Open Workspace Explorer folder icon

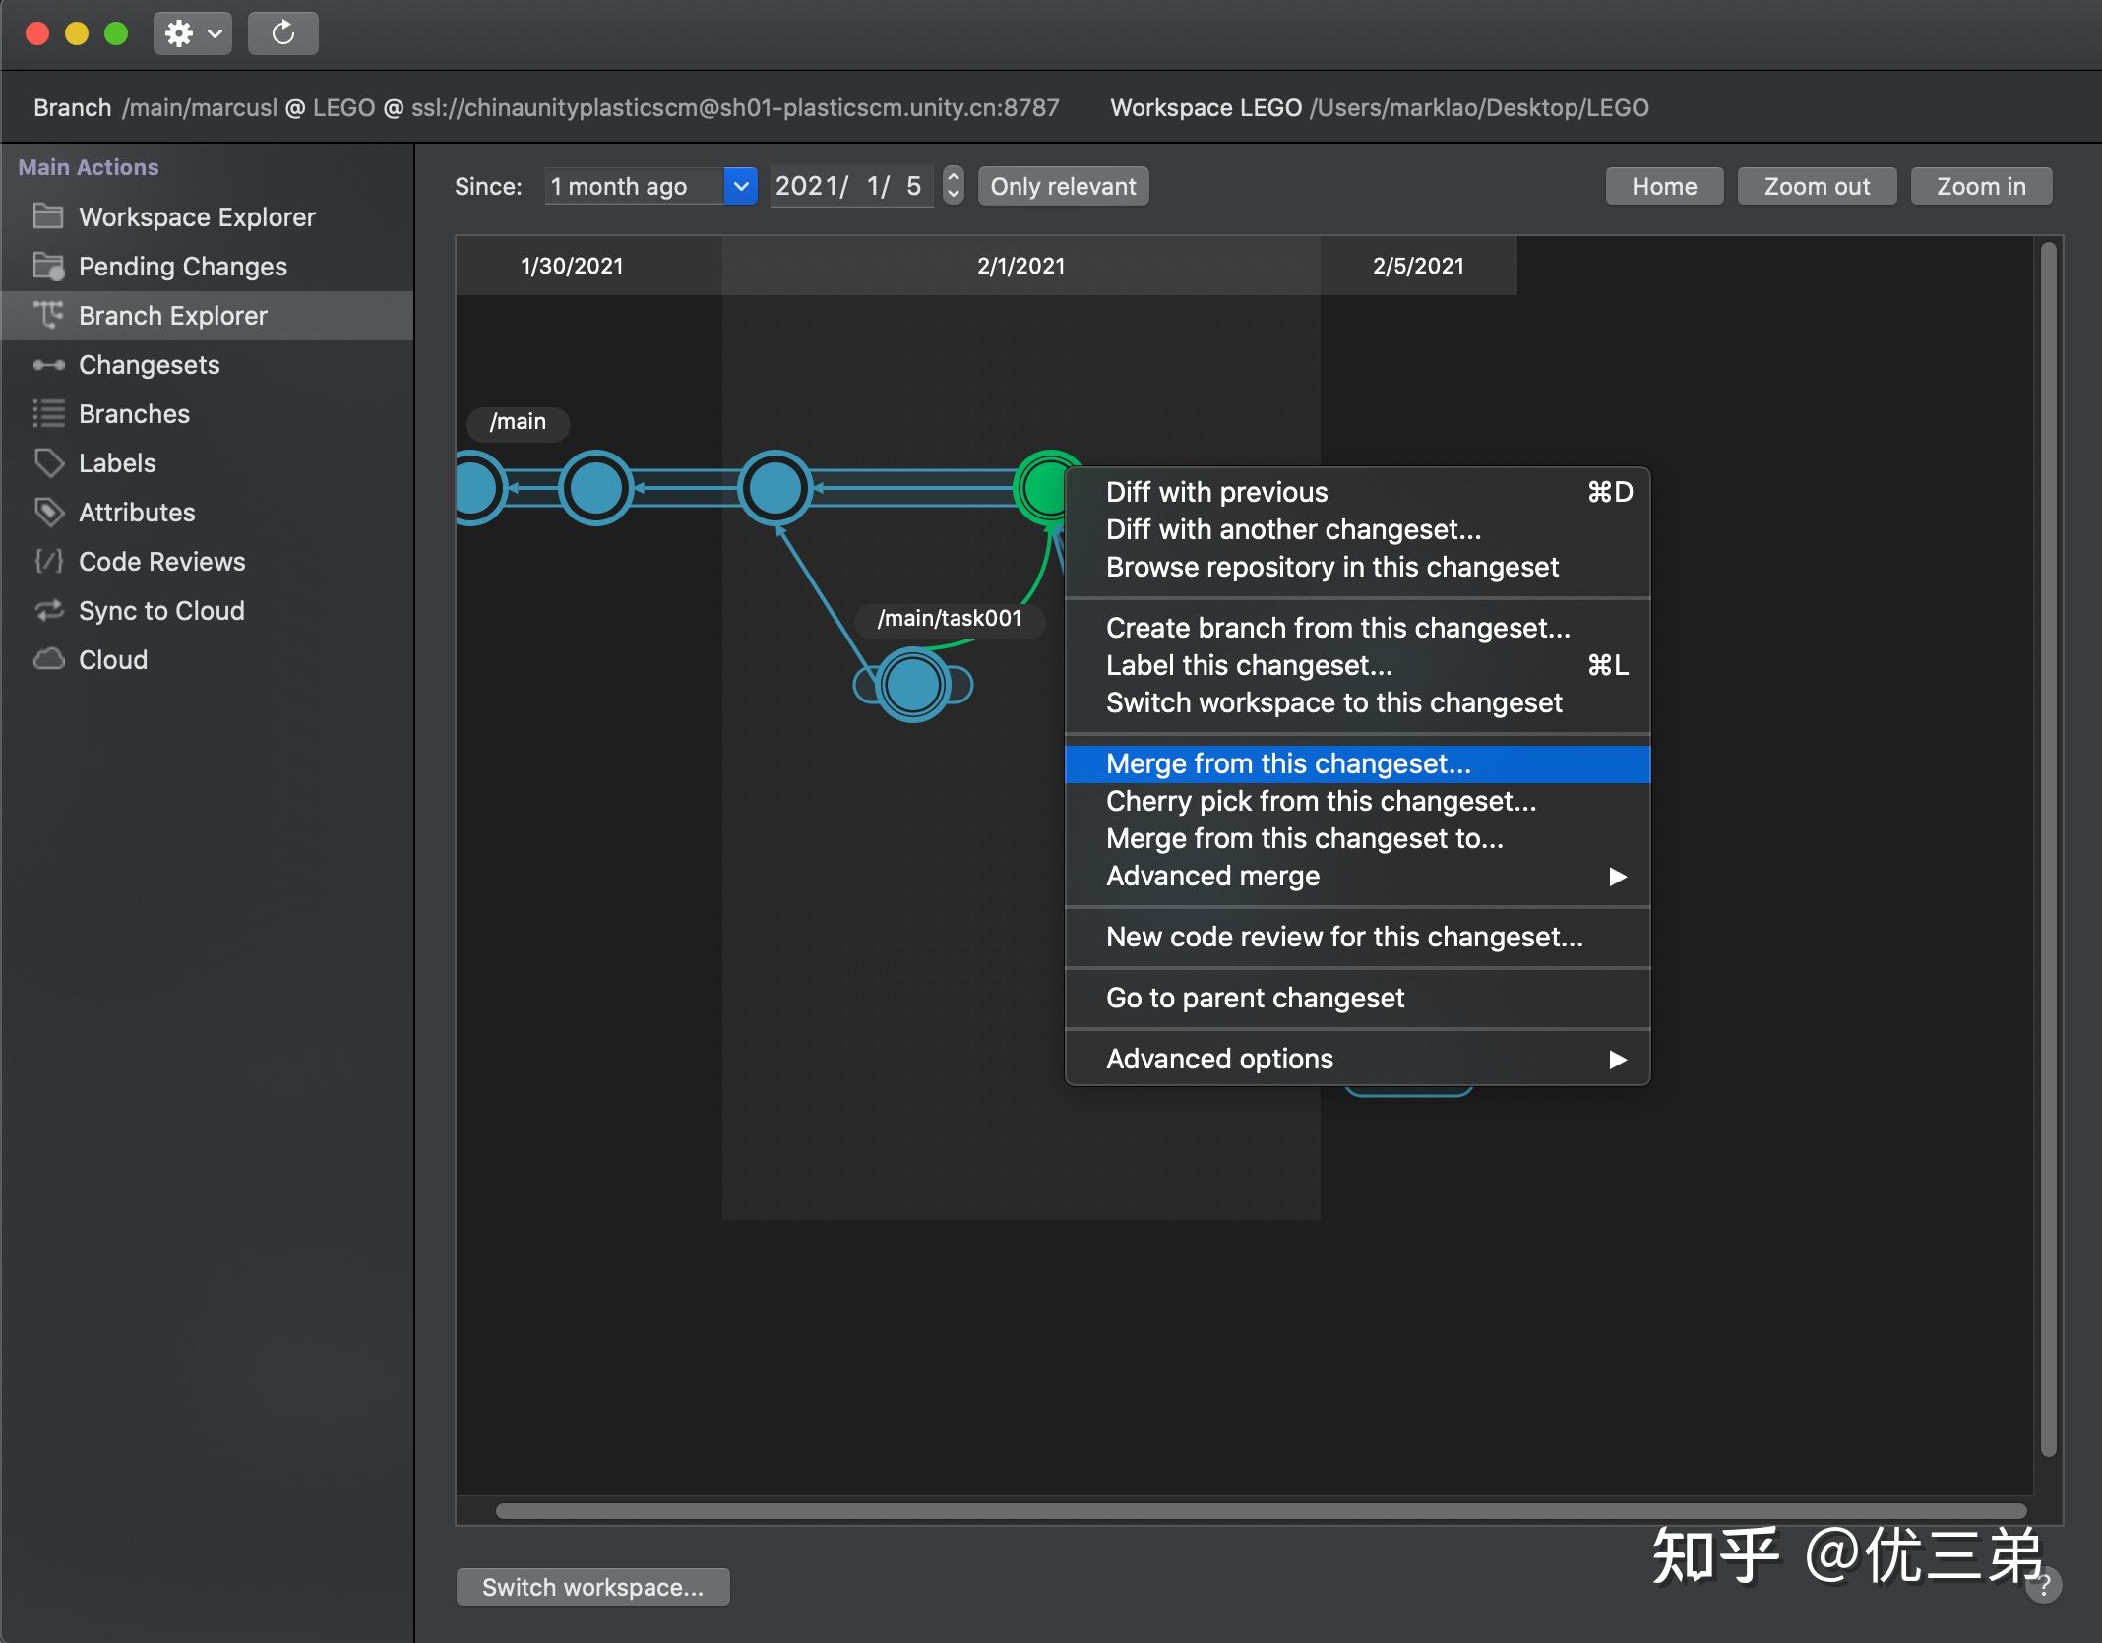pos(48,216)
